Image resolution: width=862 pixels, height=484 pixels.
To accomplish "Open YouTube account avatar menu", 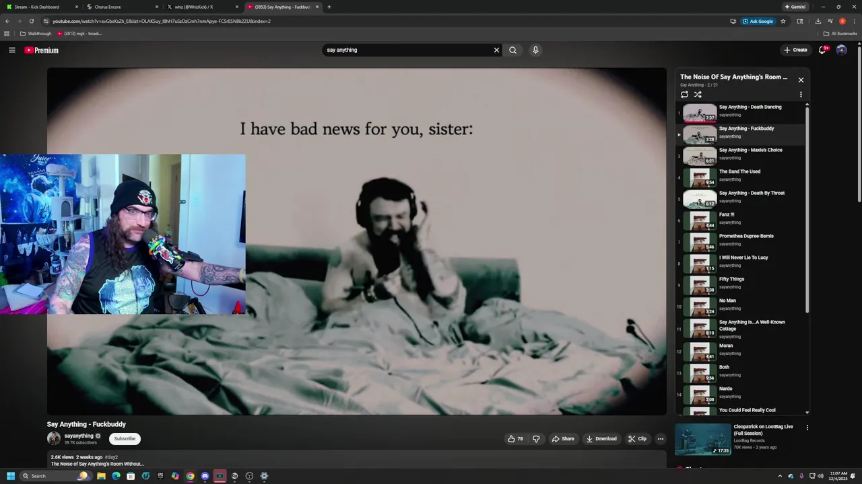I will pyautogui.click(x=841, y=50).
